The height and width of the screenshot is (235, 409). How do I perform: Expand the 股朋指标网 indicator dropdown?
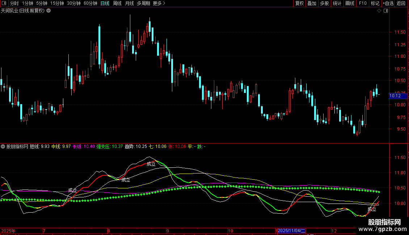pyautogui.click(x=3, y=147)
